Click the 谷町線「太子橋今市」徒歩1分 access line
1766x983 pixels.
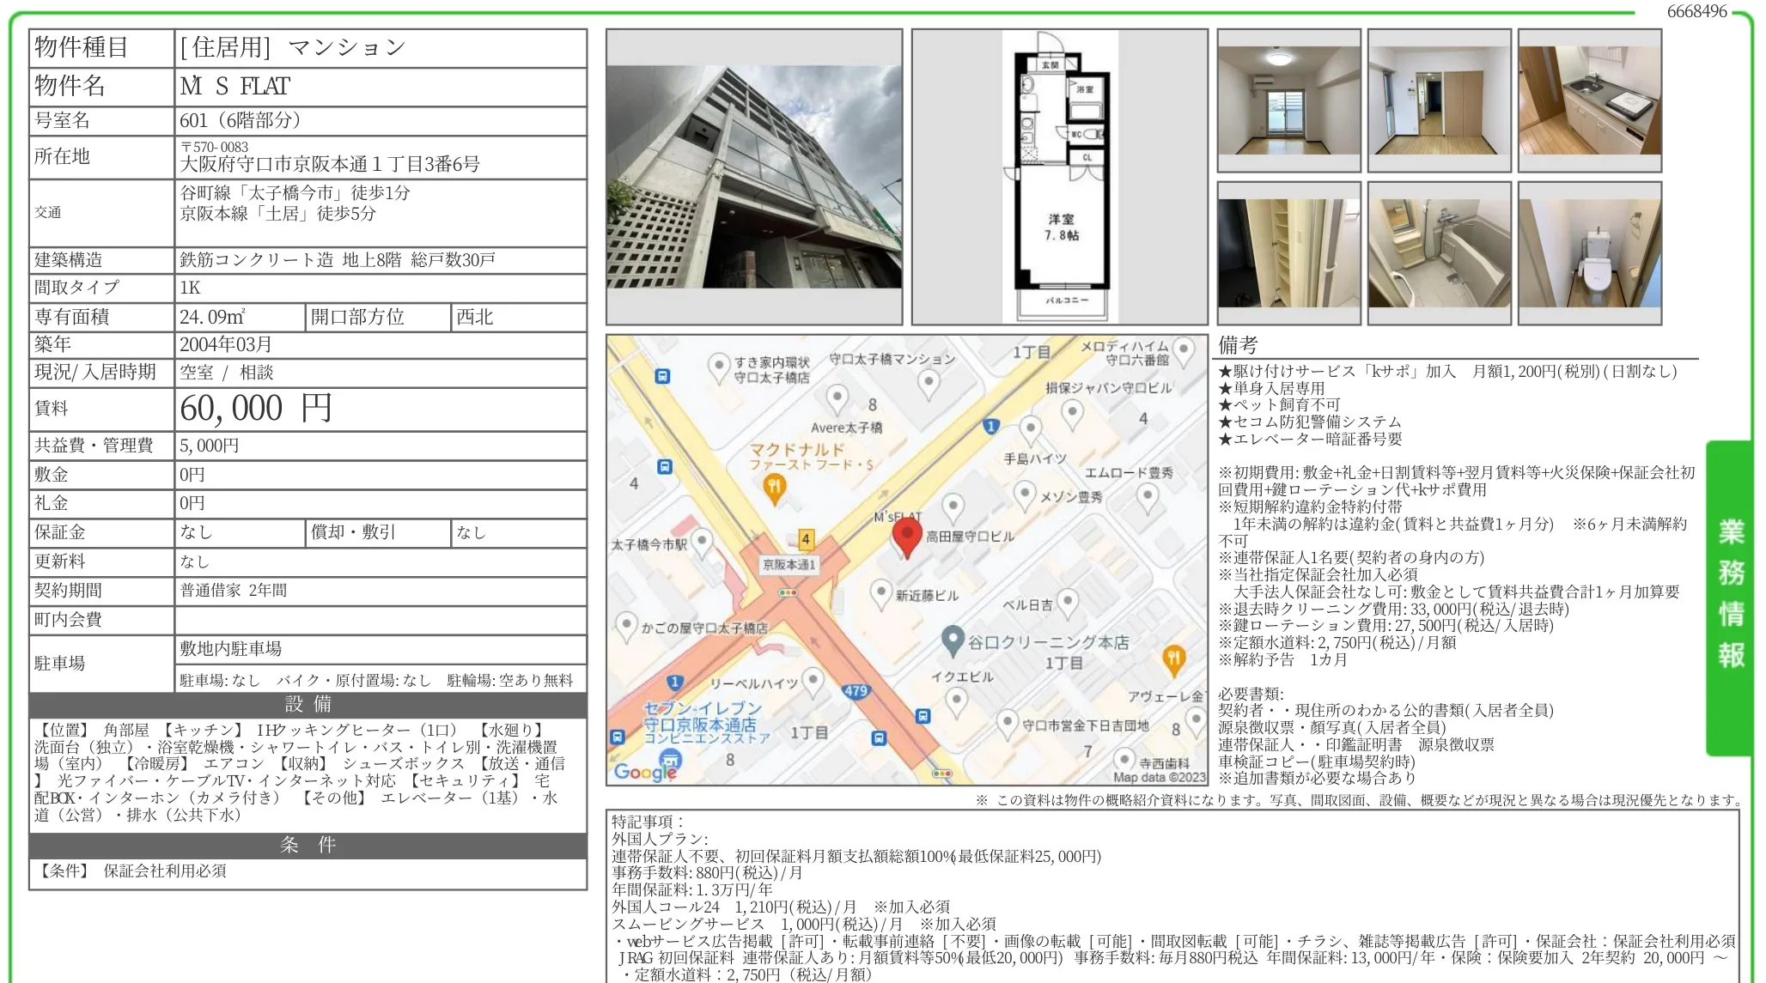(295, 192)
